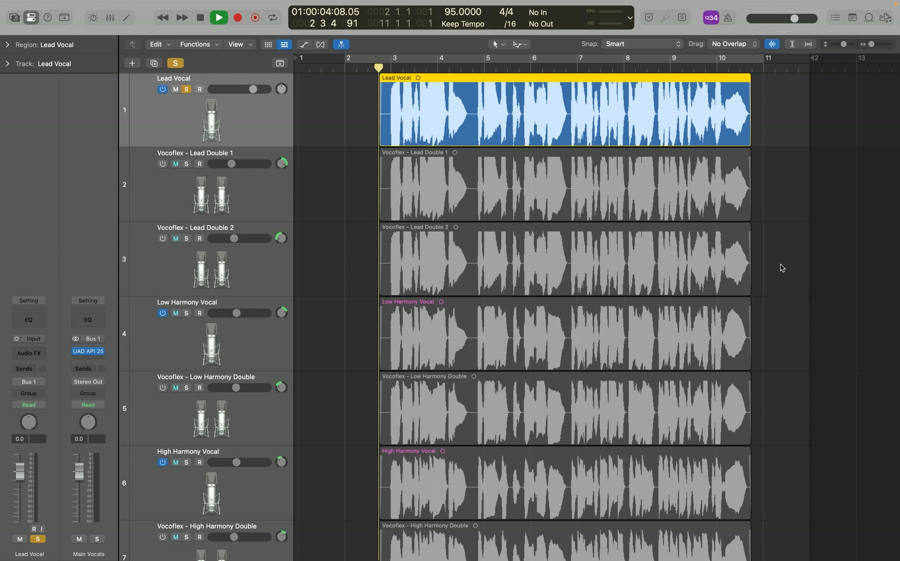This screenshot has height=561, width=900.
Task: Open the Snap Smart dropdown
Action: click(642, 44)
